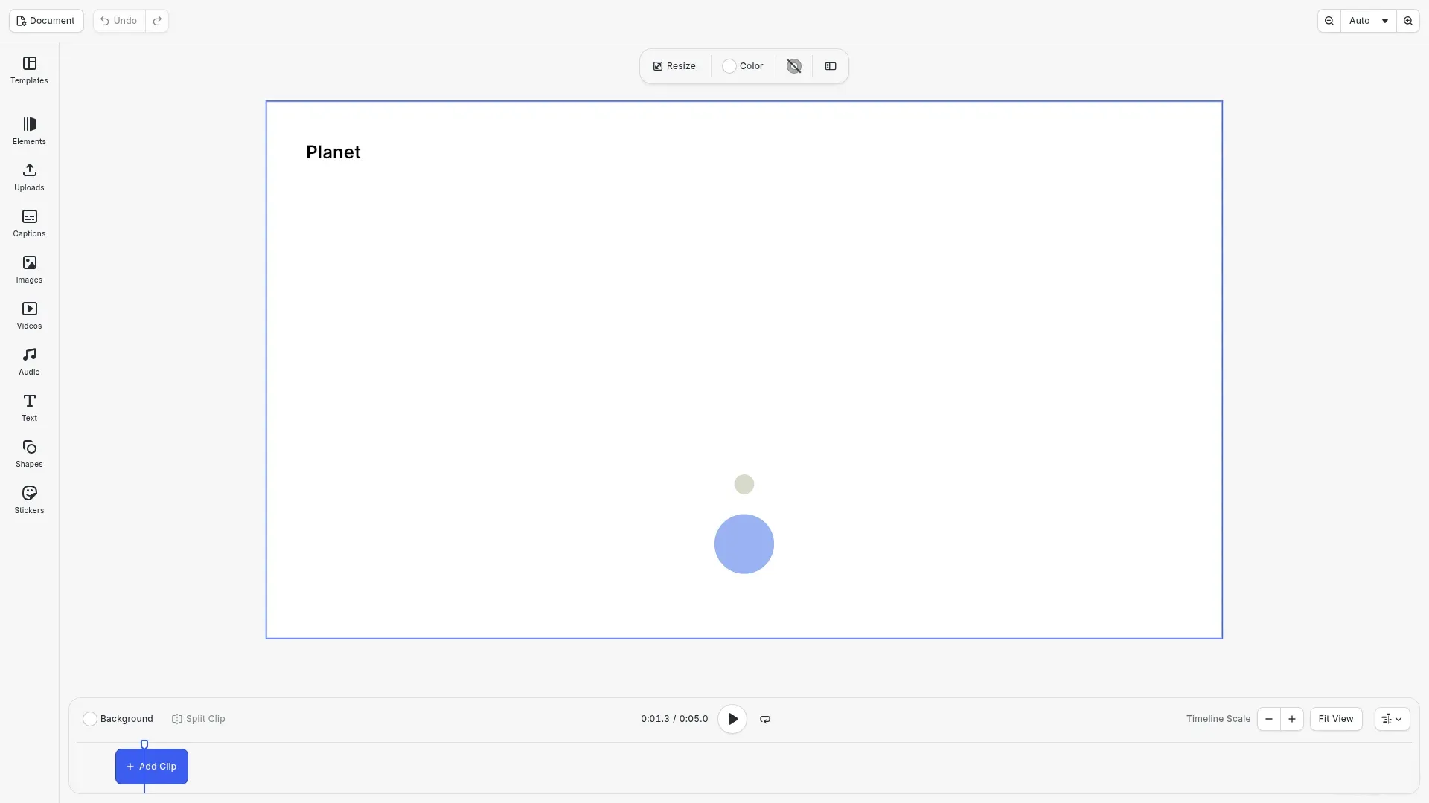Click the redo arrow icon
Image resolution: width=1429 pixels, height=803 pixels.
(x=157, y=21)
